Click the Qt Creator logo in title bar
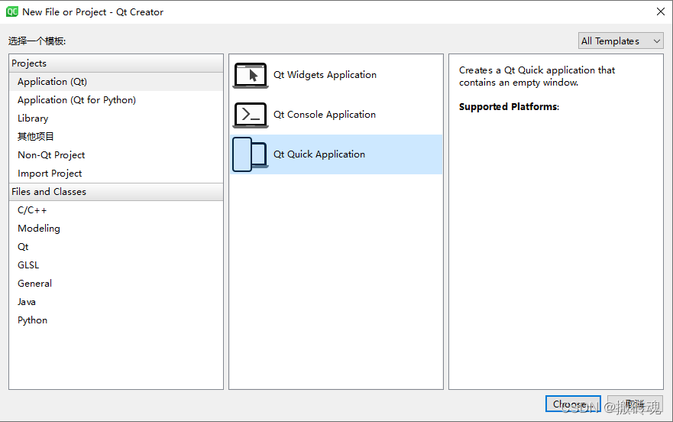This screenshot has width=673, height=422. 12,11
